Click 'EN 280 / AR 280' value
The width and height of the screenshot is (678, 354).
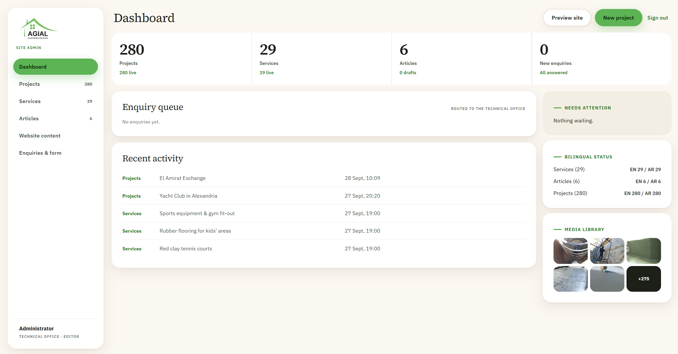coord(642,193)
